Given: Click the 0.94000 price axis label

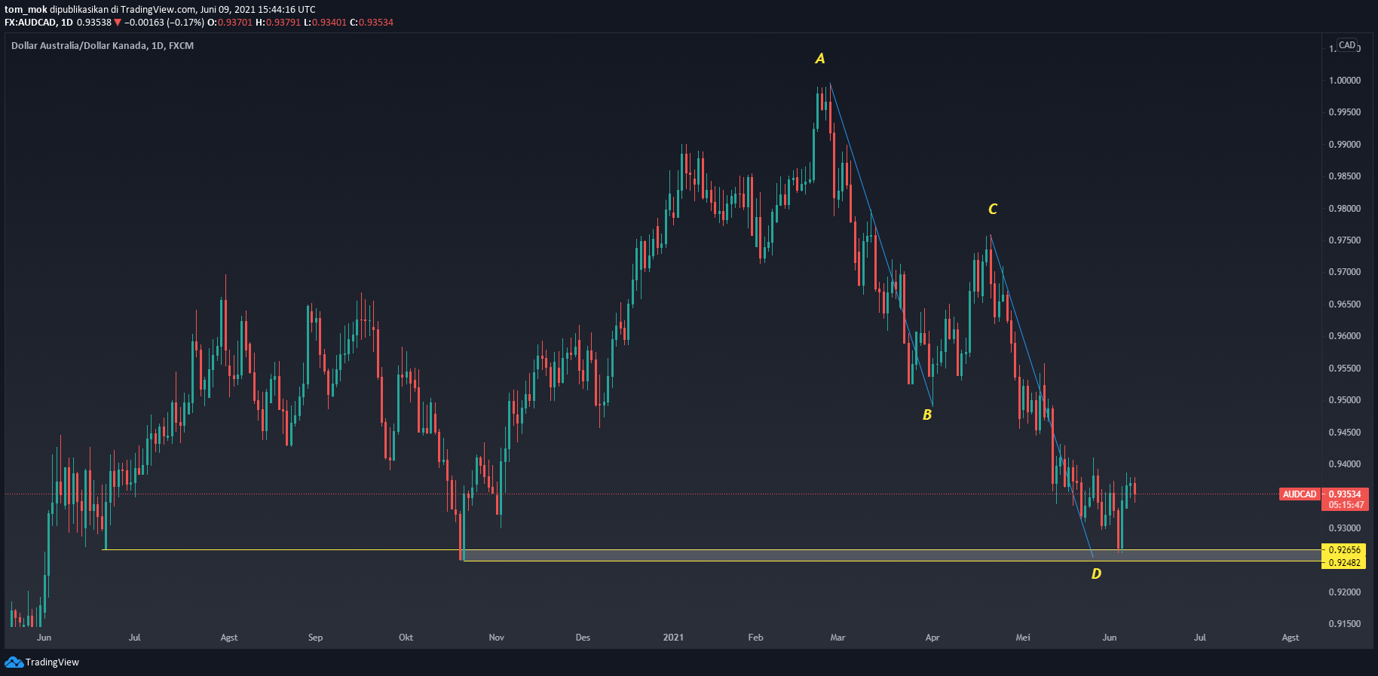Looking at the screenshot, I should click(x=1344, y=464).
